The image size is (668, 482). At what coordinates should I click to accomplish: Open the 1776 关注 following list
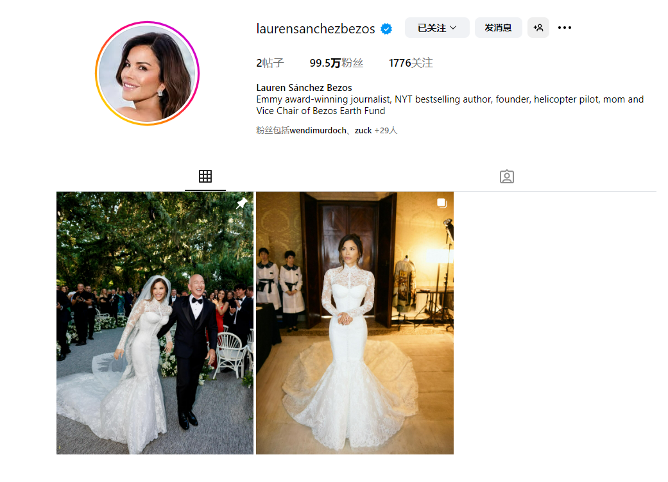(411, 63)
